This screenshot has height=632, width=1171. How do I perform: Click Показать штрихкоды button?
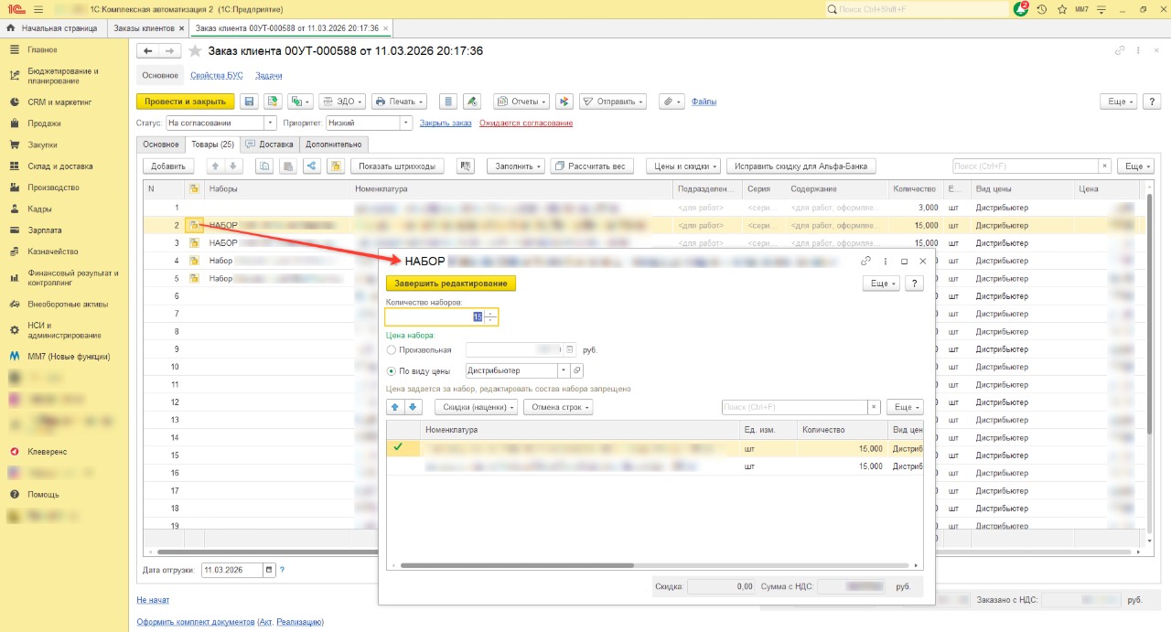[397, 166]
